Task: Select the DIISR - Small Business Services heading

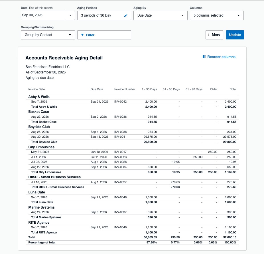Action: point(54,177)
